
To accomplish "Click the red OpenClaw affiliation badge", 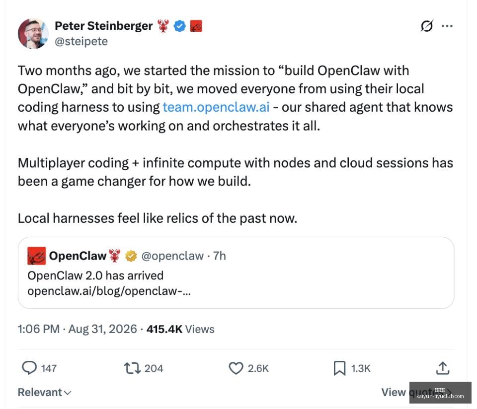I will (x=196, y=26).
